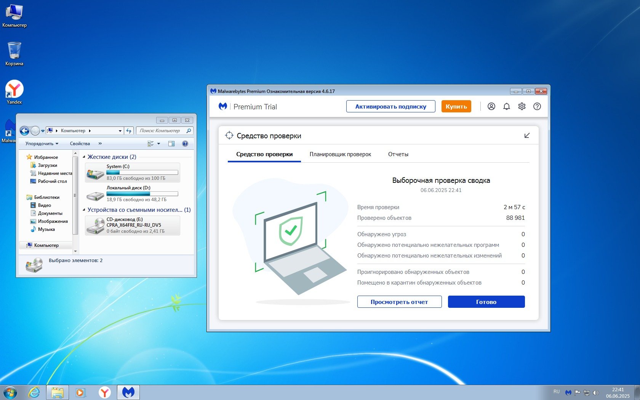Open Malwarebytes settings gear
Screen dimensions: 640x400
tap(522, 107)
